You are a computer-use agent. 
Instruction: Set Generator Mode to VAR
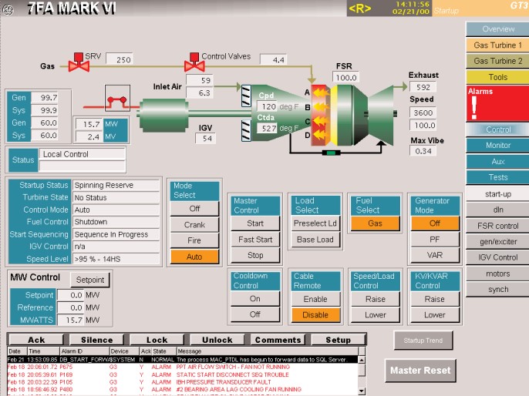point(435,255)
